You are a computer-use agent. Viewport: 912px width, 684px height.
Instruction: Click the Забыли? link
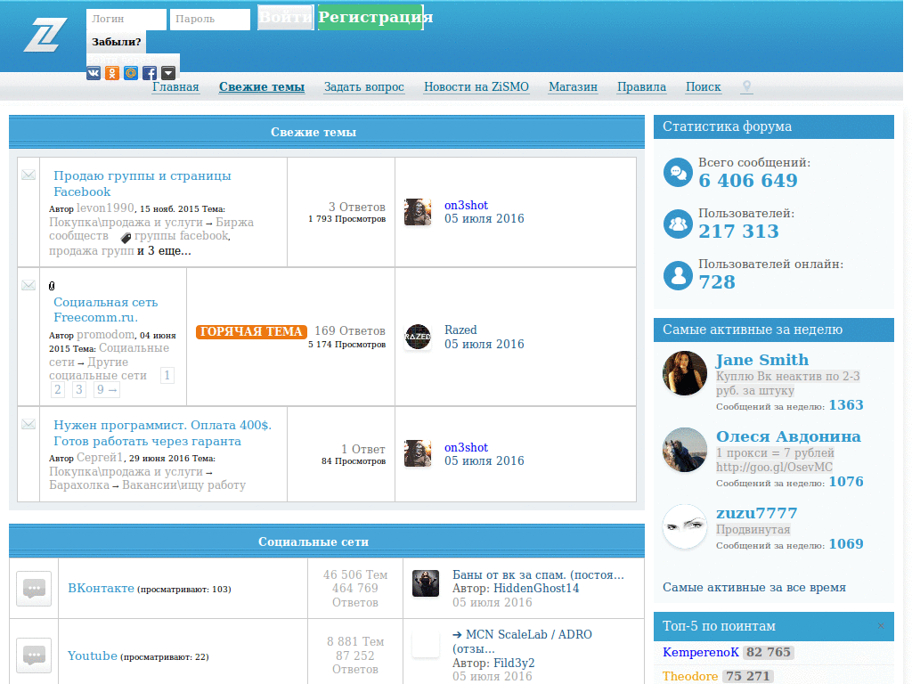pos(117,42)
